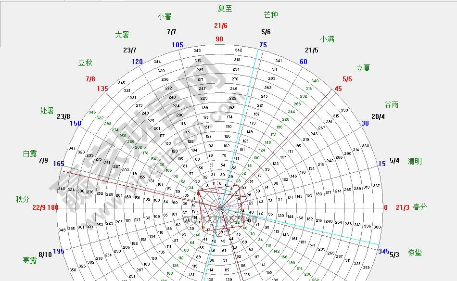The height and width of the screenshot is (281, 457).
Task: Select the 大暑 solar term label
Action: pyautogui.click(x=122, y=35)
